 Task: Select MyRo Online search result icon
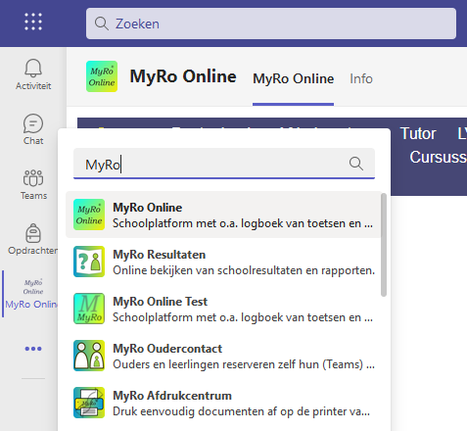pyautogui.click(x=89, y=215)
